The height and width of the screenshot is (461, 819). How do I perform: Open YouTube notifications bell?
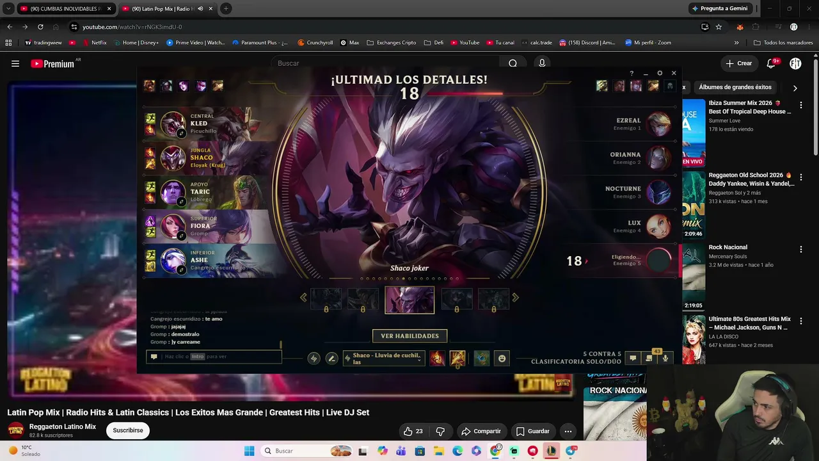click(x=771, y=63)
